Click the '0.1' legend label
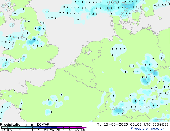This screenshot has height=131, width=170. tap(3, 130)
